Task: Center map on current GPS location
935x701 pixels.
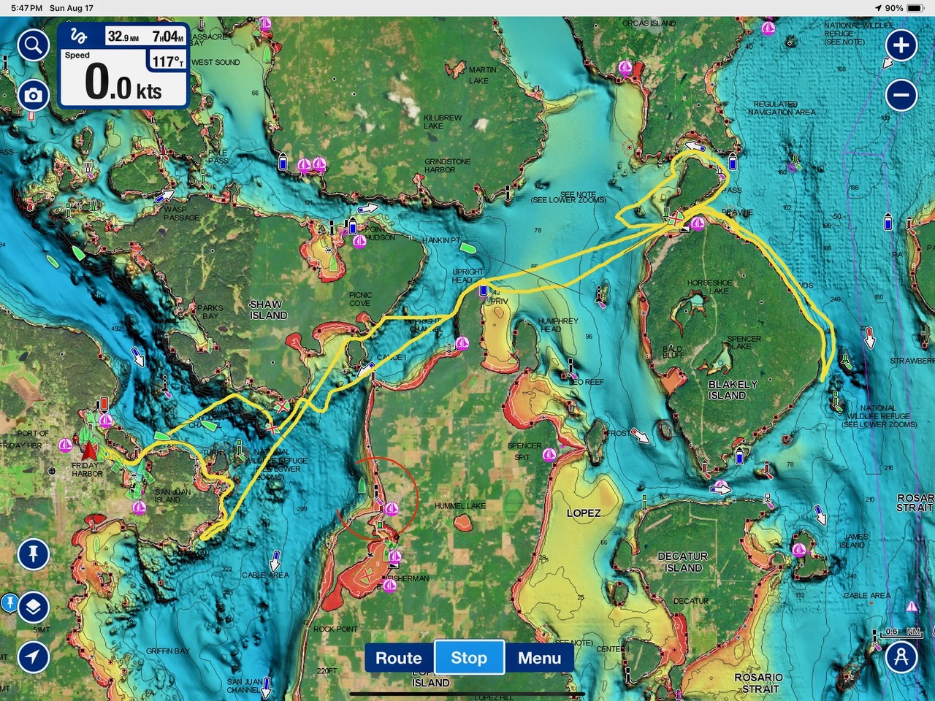Action: point(33,656)
